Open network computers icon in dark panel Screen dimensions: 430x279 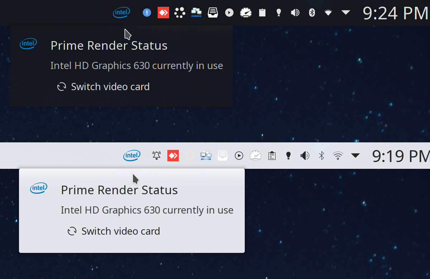click(196, 13)
